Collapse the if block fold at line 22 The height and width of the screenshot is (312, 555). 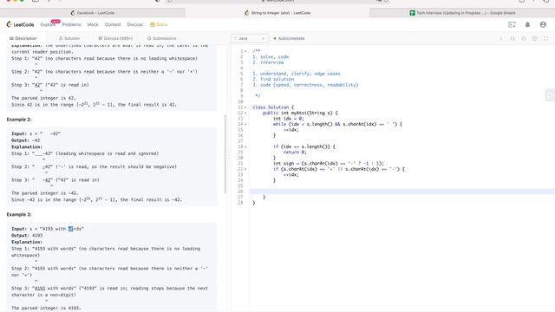pyautogui.click(x=245, y=169)
